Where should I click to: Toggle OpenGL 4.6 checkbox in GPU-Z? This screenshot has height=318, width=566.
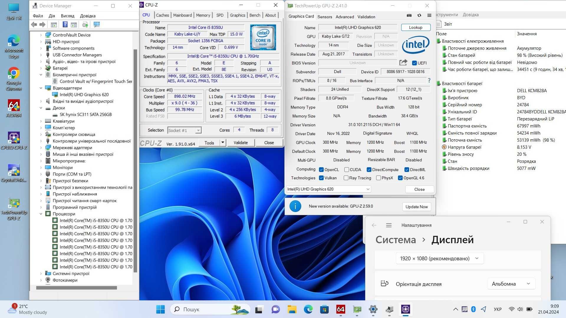click(x=400, y=178)
